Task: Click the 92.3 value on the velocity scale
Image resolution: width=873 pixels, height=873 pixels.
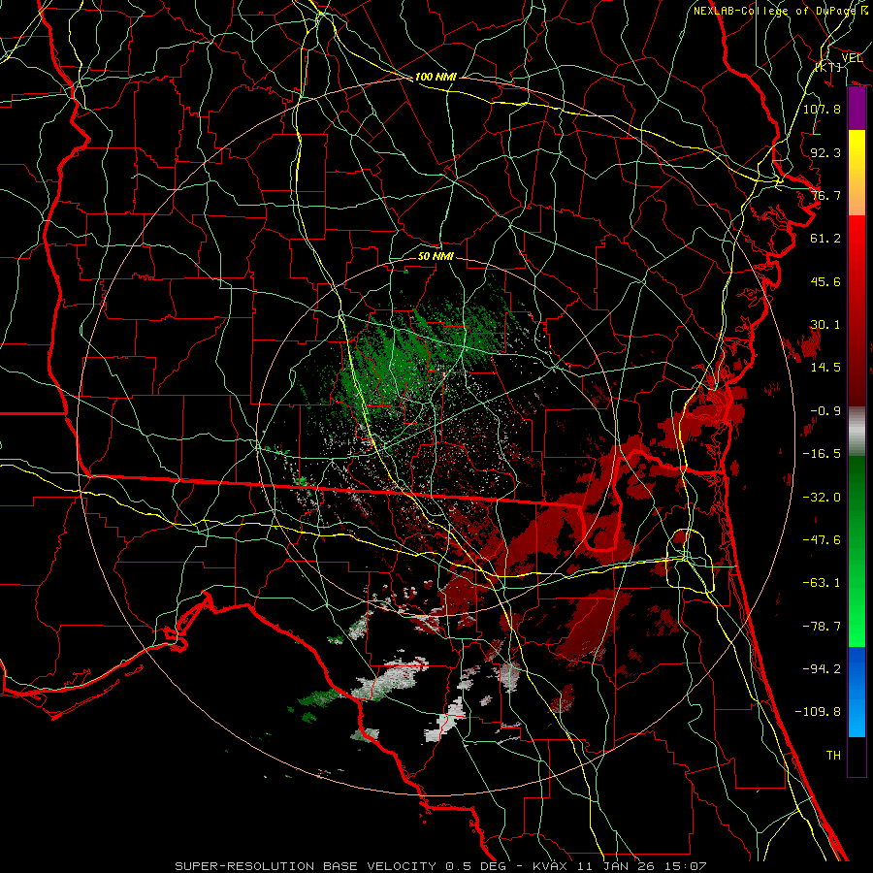Action: 825,152
